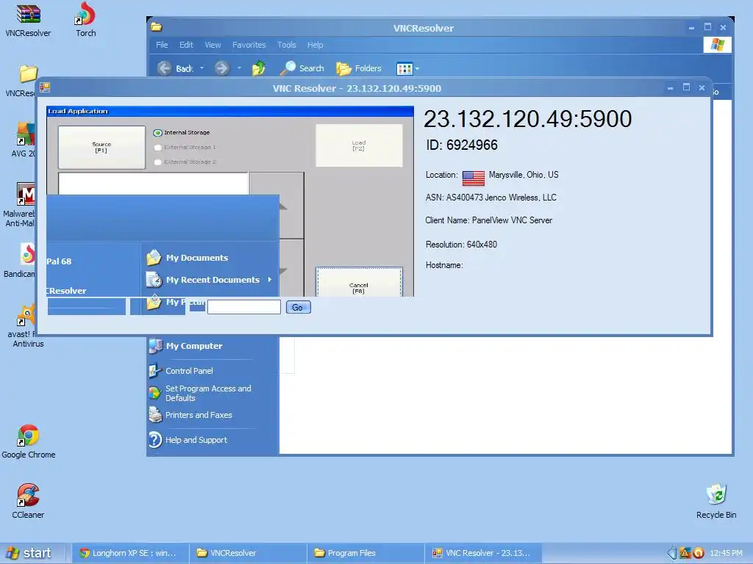The width and height of the screenshot is (753, 564).
Task: Switch to Longhorn XP SE taskbar item
Action: (x=131, y=553)
